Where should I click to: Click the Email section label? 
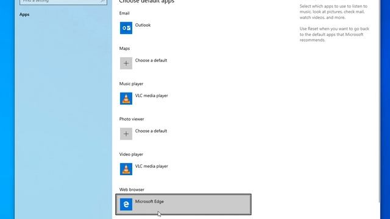[x=124, y=13]
